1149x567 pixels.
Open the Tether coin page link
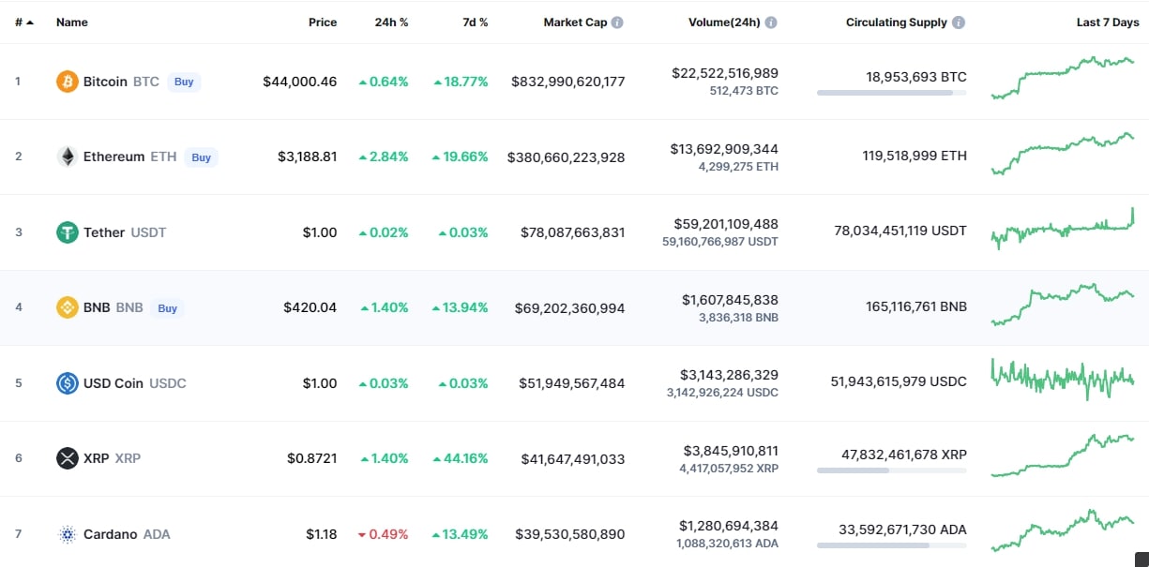pyautogui.click(x=104, y=232)
